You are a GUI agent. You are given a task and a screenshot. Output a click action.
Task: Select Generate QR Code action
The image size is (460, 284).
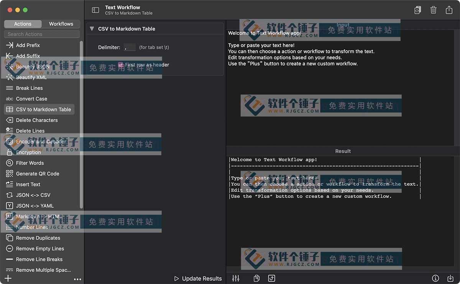click(x=38, y=174)
